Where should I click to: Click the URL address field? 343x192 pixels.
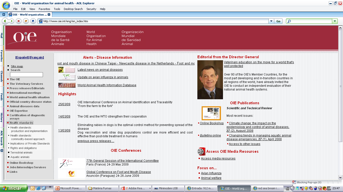click(153, 21)
